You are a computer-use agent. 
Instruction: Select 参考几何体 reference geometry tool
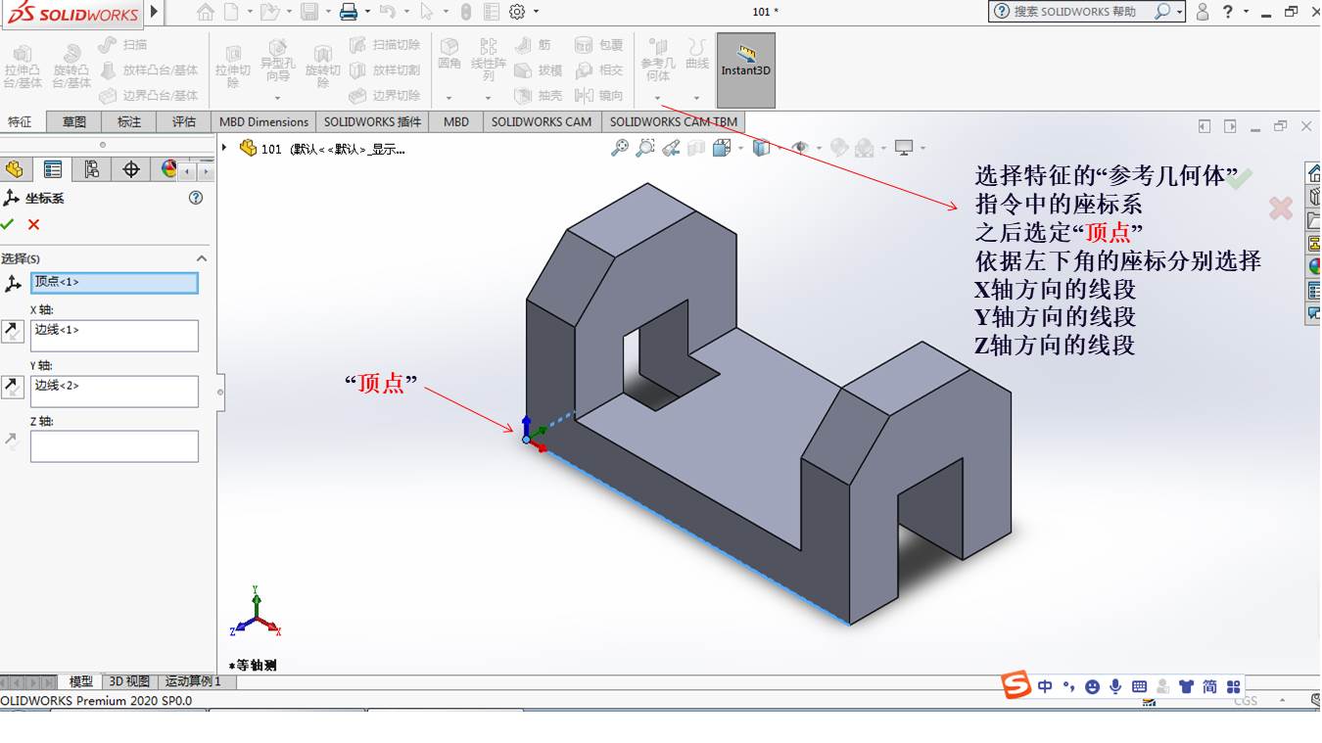[x=658, y=61]
